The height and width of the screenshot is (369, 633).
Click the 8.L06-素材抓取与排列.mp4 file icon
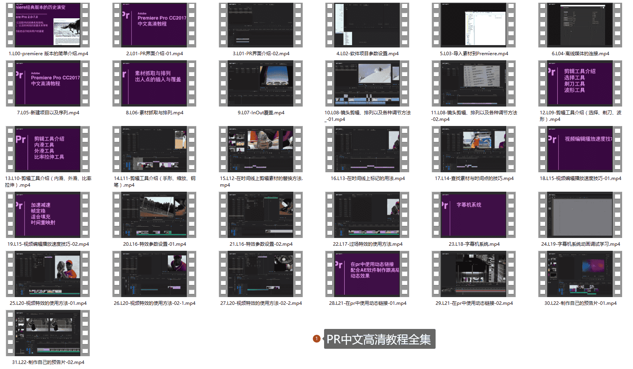[154, 83]
